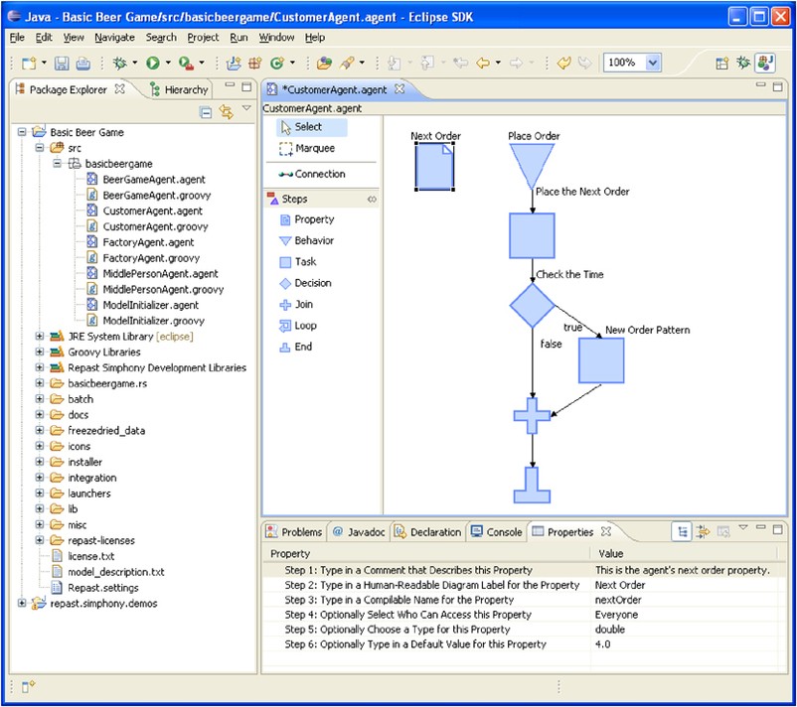Select the End palette tool
This screenshot has width=797, height=707.
pos(302,347)
